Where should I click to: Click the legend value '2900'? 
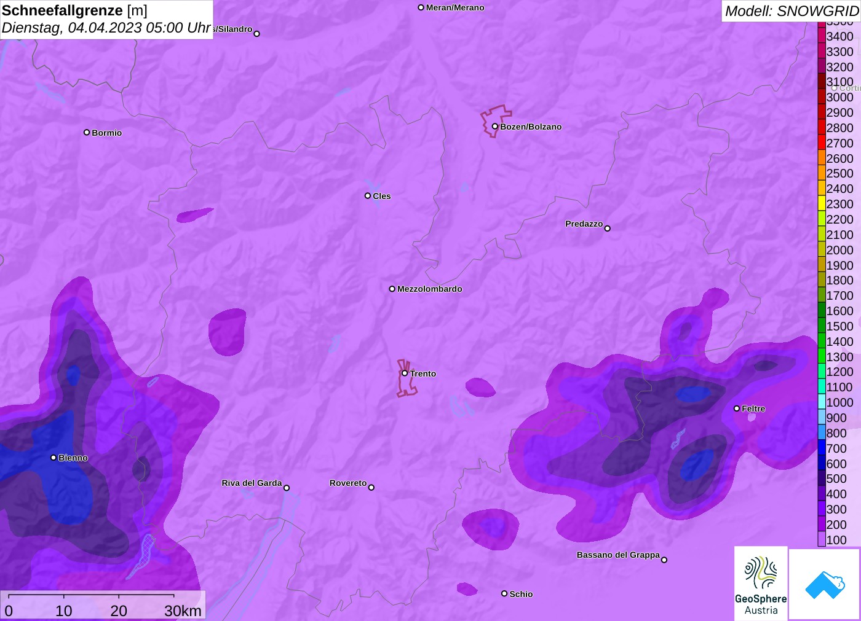(839, 112)
